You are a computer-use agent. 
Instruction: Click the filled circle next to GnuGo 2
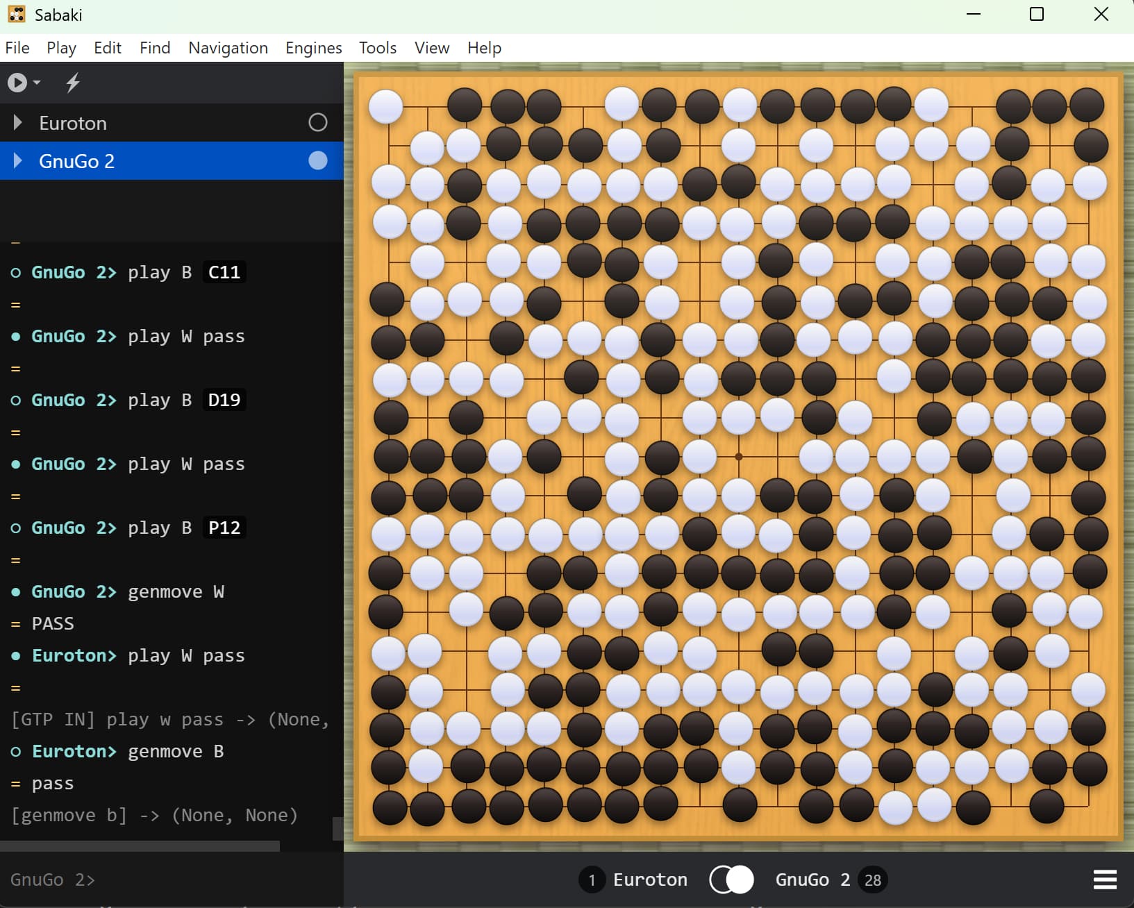tap(317, 161)
